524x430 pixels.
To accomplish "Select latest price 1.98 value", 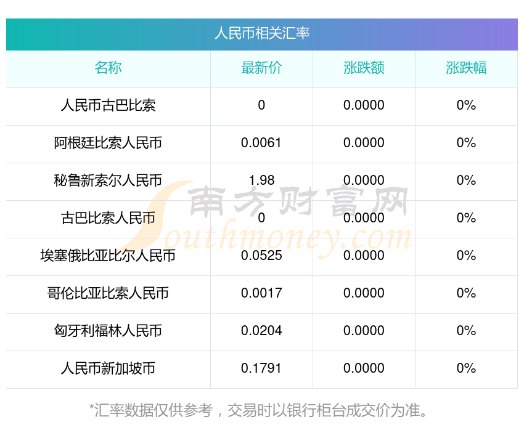I will coord(261,181).
